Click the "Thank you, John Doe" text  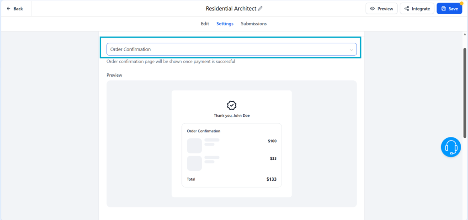coord(232,115)
